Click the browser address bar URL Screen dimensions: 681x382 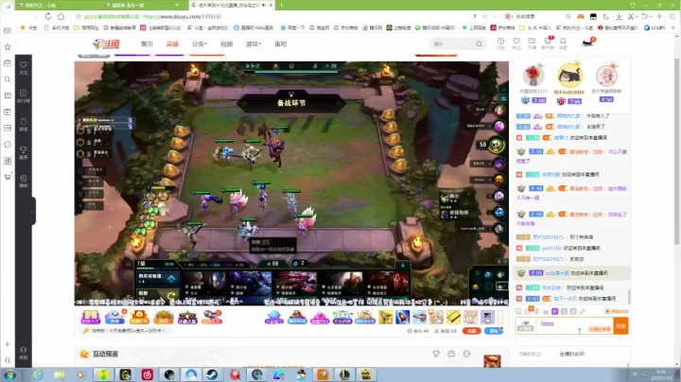[x=182, y=16]
